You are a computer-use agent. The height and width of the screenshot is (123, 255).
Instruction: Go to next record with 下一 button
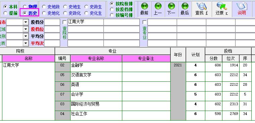[171, 9]
